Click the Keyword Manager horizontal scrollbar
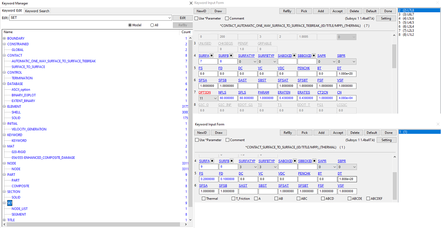This screenshot has width=441, height=228. coord(95,225)
